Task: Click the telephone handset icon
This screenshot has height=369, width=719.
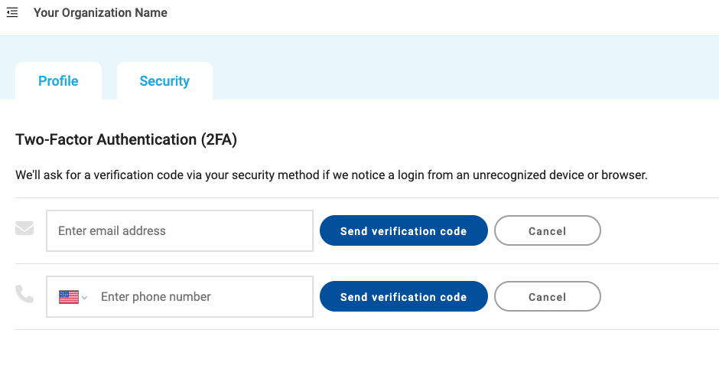Action: [x=24, y=294]
